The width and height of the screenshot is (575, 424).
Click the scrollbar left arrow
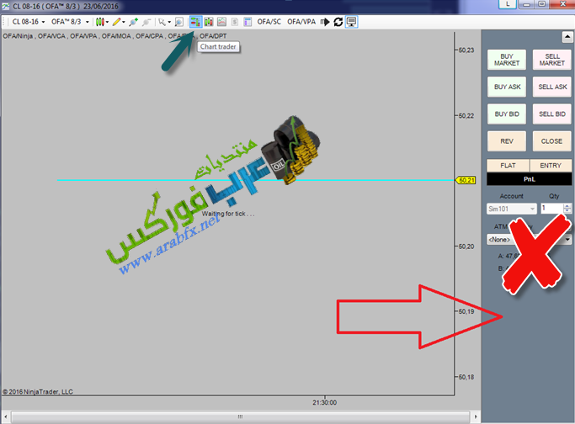pos(6,416)
